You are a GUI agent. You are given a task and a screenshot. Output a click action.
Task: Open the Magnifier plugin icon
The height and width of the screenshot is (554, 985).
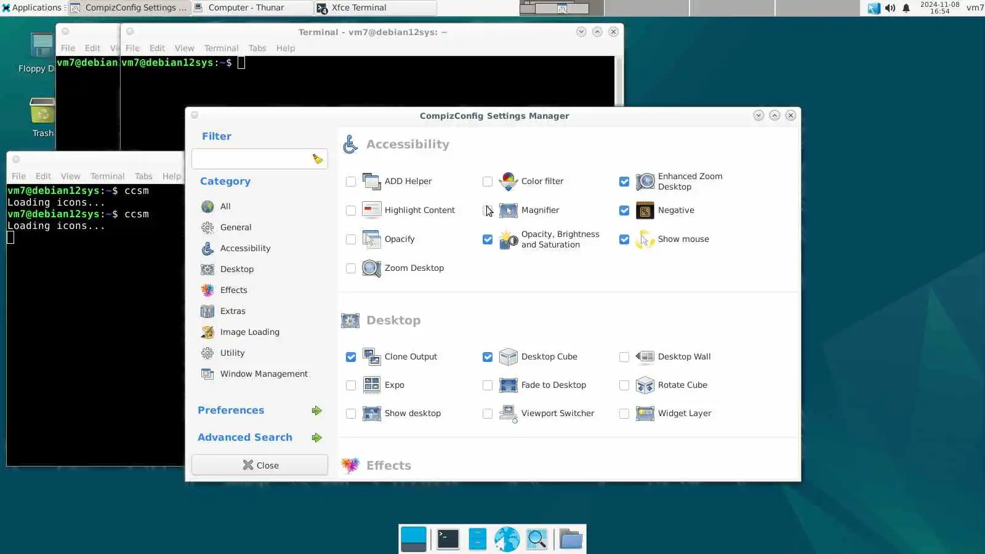[509, 211]
